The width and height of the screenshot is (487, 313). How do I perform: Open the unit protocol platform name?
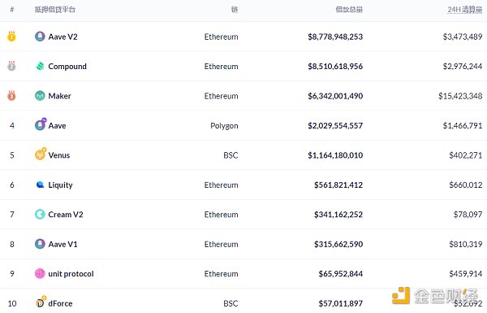[x=71, y=274]
